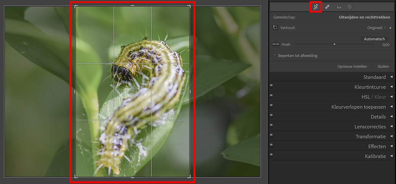Click the left-middle crop edge handle
This screenshot has height=184, width=396.
pyautogui.click(x=75, y=91)
